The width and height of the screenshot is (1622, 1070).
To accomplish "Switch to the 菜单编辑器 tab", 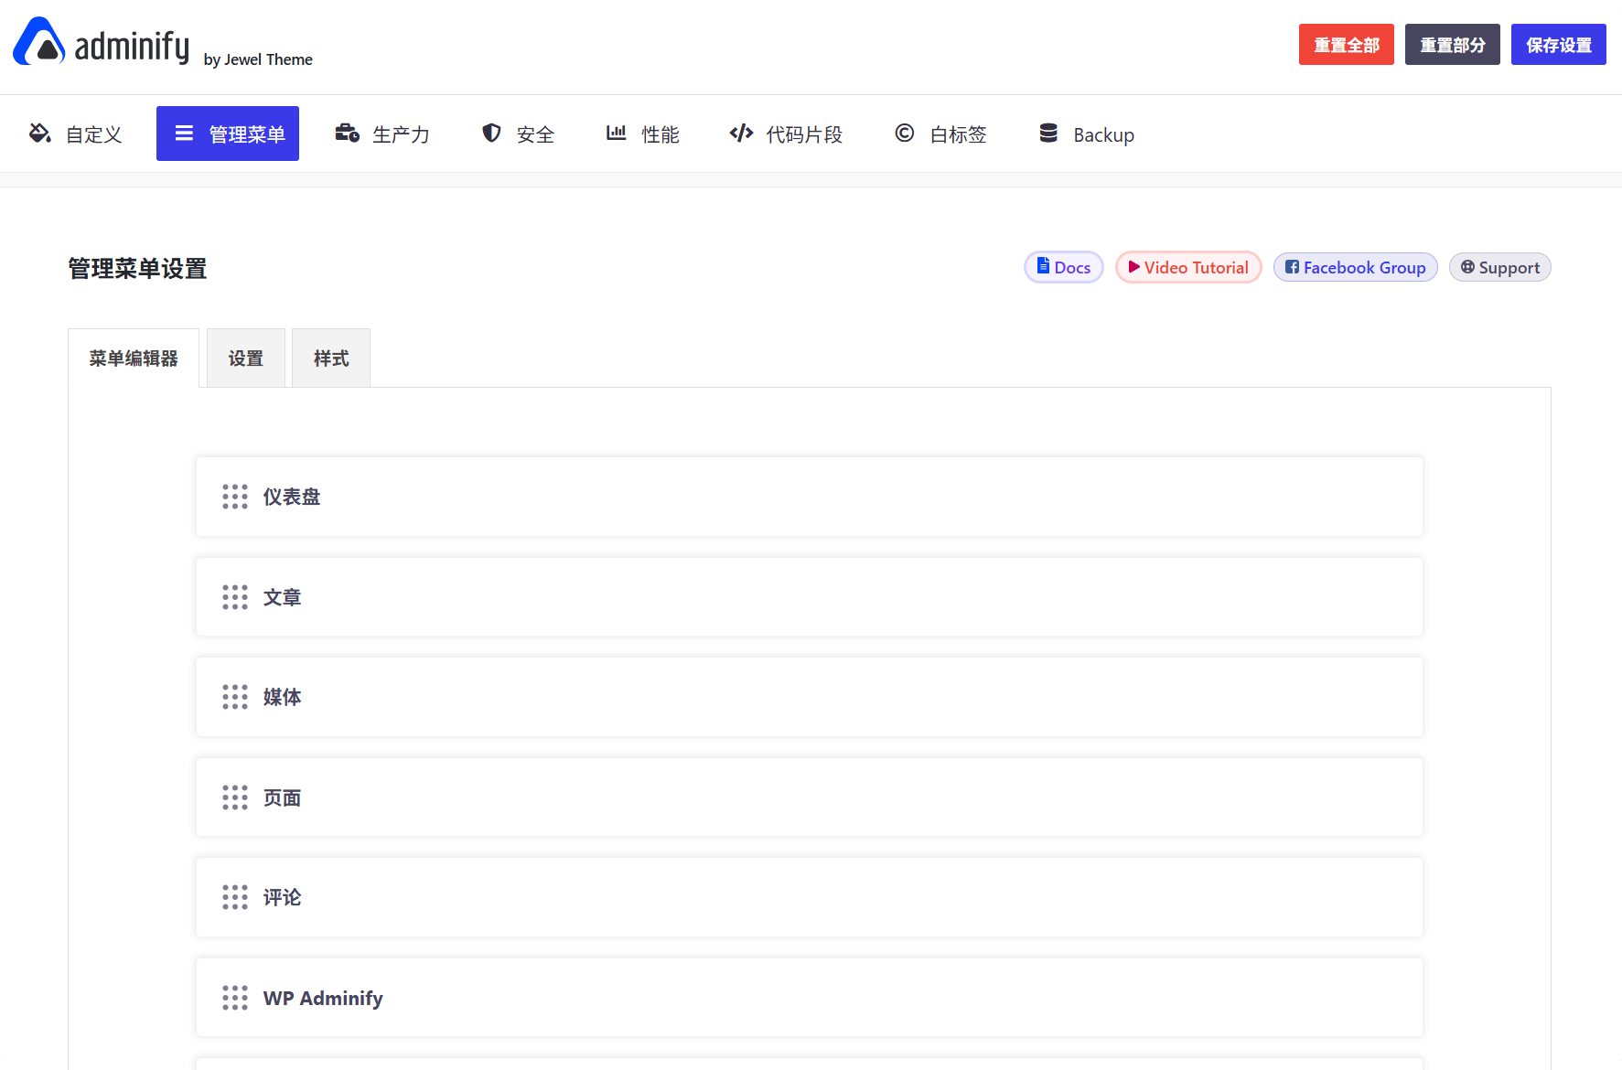I will coord(134,358).
